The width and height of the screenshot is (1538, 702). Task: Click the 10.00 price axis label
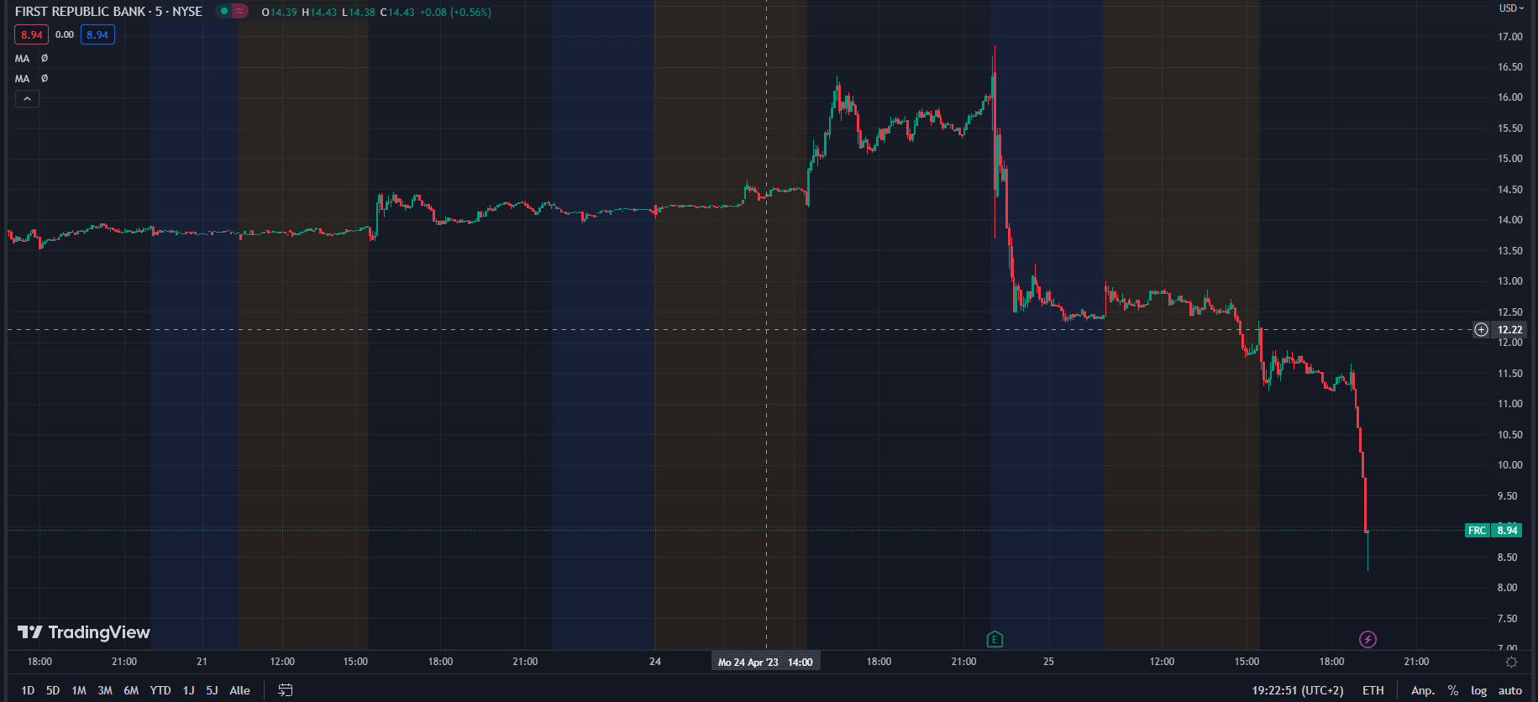(1509, 465)
